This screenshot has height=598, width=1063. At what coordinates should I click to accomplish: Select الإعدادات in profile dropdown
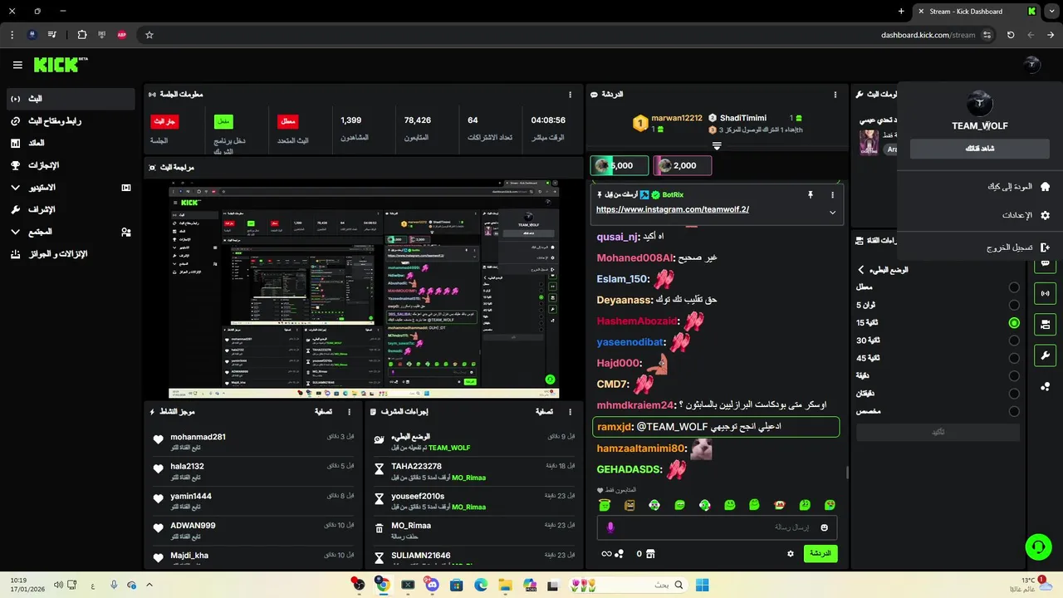coord(980,215)
